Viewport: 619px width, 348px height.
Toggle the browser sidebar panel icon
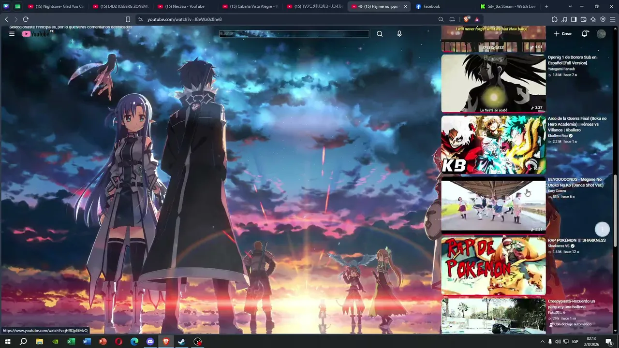point(574,19)
